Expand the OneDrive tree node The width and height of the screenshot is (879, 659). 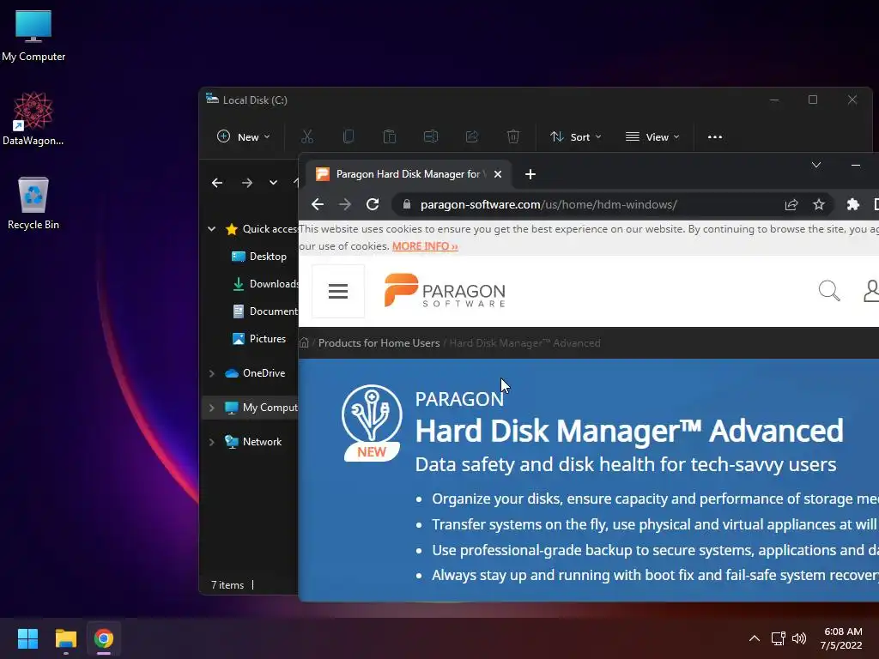point(211,373)
